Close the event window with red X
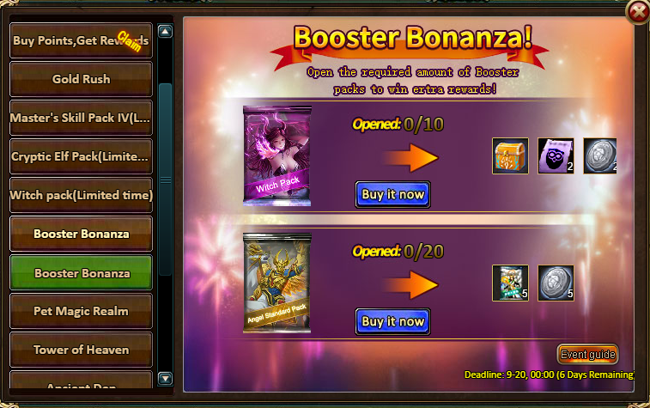This screenshot has width=650, height=408. [x=638, y=12]
